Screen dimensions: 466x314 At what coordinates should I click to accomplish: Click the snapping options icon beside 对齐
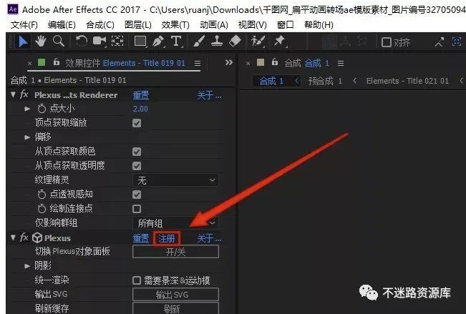point(439,42)
